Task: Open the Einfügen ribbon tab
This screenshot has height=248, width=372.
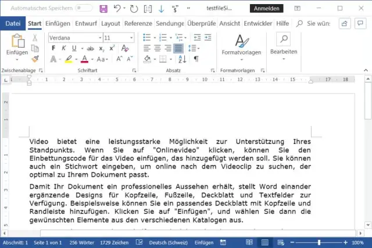Action: coord(58,23)
